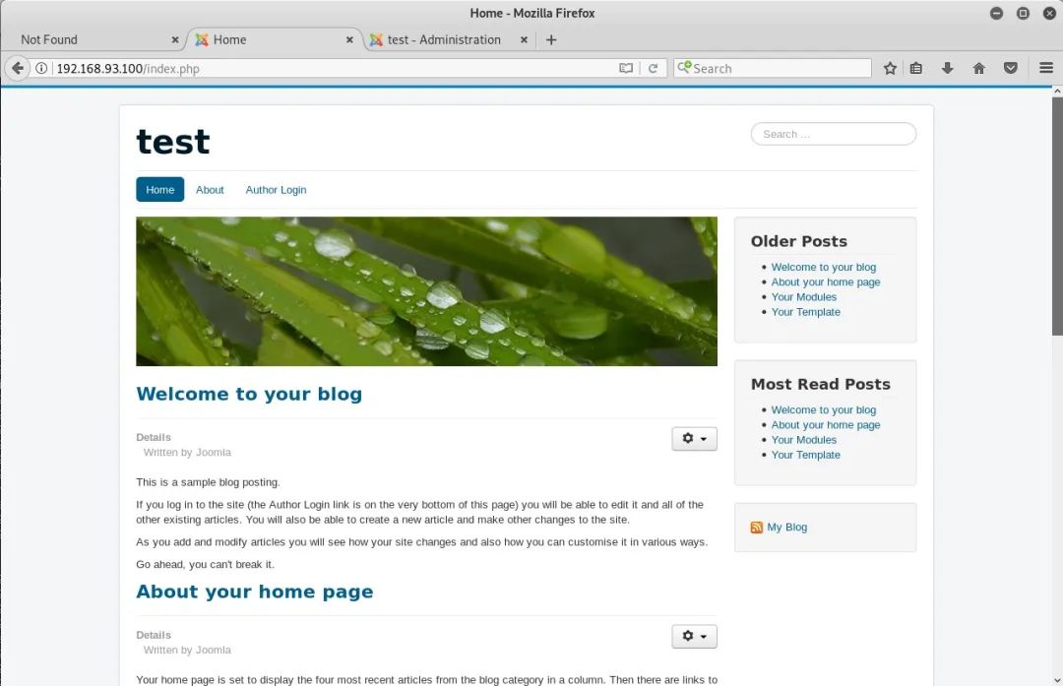This screenshot has height=686, width=1063.
Task: Click the vertical page scrollbar thumb
Action: (x=1057, y=217)
